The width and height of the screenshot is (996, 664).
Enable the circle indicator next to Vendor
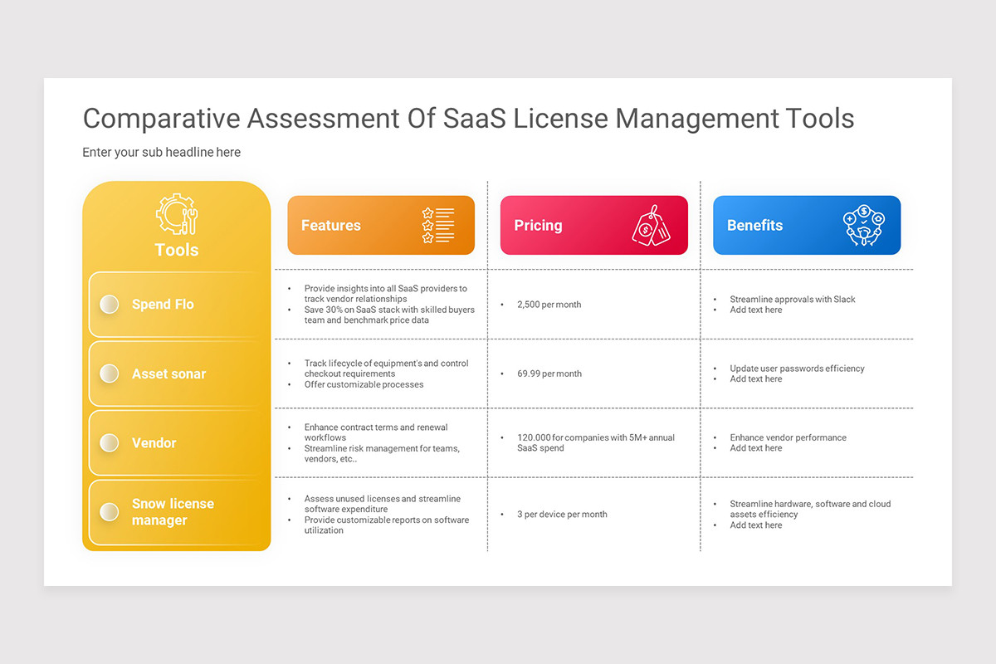109,442
